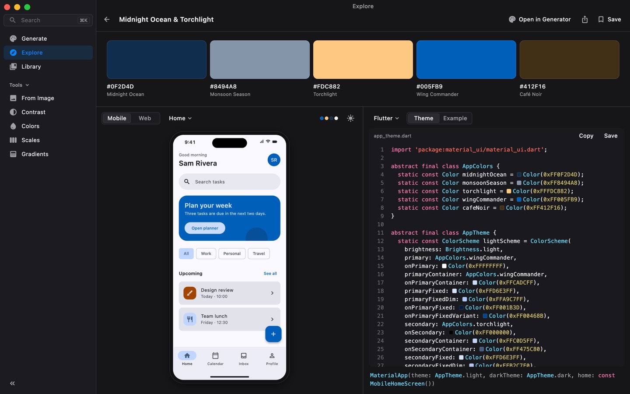Screen dimensions: 630x394
Task: Open Generate in the sidebar
Action: (x=48, y=39)
